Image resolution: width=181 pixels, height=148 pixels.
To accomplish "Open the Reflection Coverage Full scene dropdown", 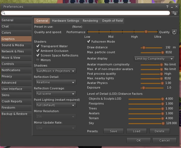I will point(56,94).
